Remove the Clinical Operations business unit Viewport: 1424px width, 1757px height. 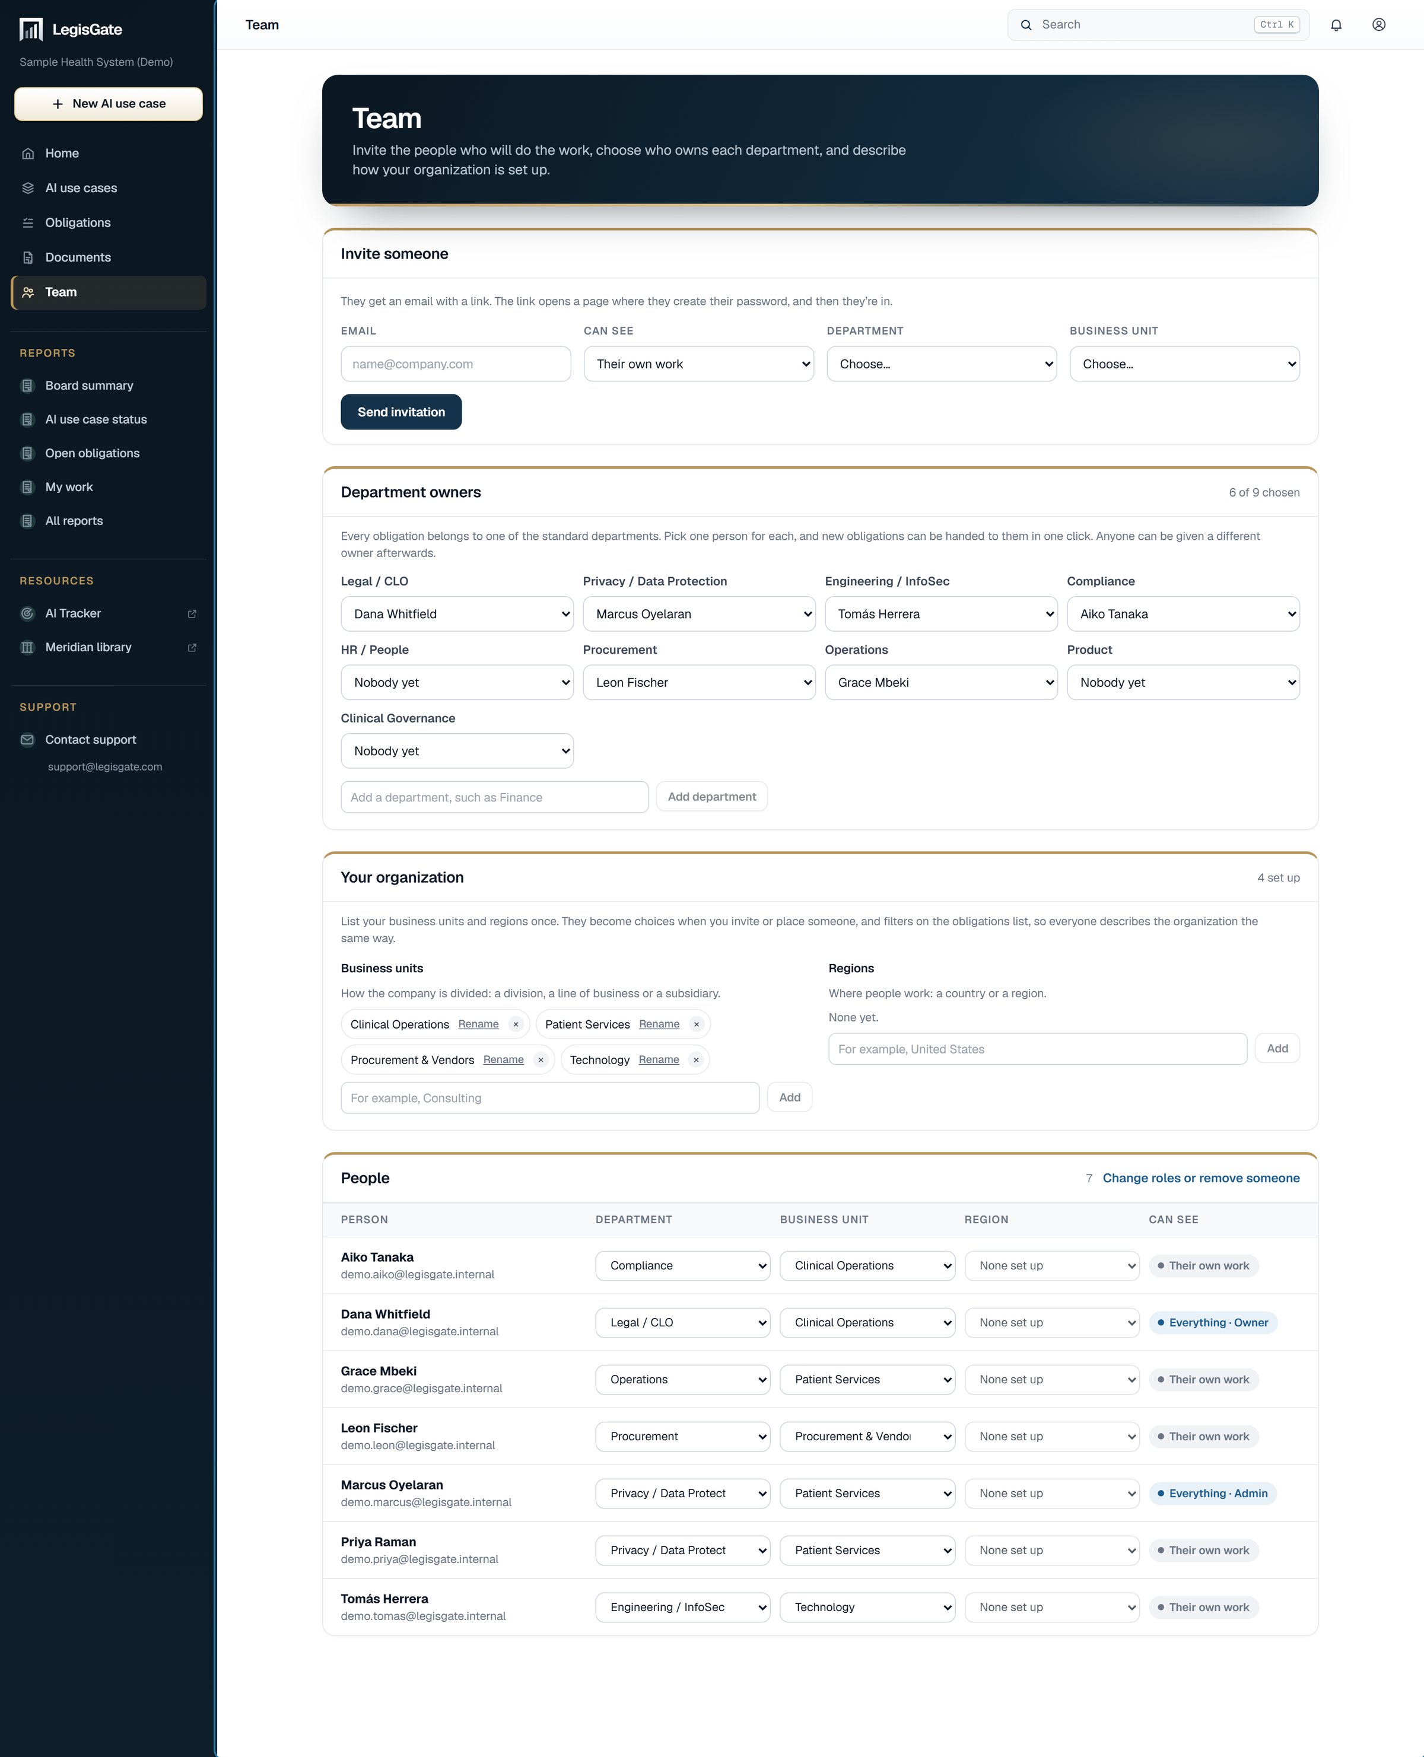click(515, 1024)
